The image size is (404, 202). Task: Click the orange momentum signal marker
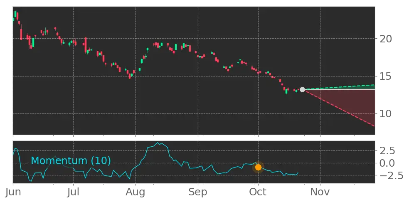258,167
